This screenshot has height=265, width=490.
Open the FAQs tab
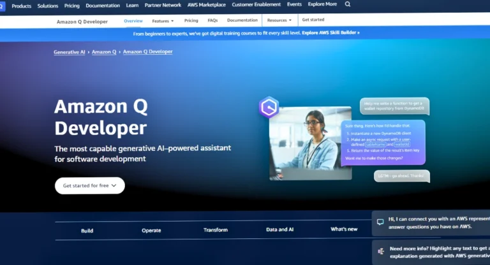coord(212,20)
